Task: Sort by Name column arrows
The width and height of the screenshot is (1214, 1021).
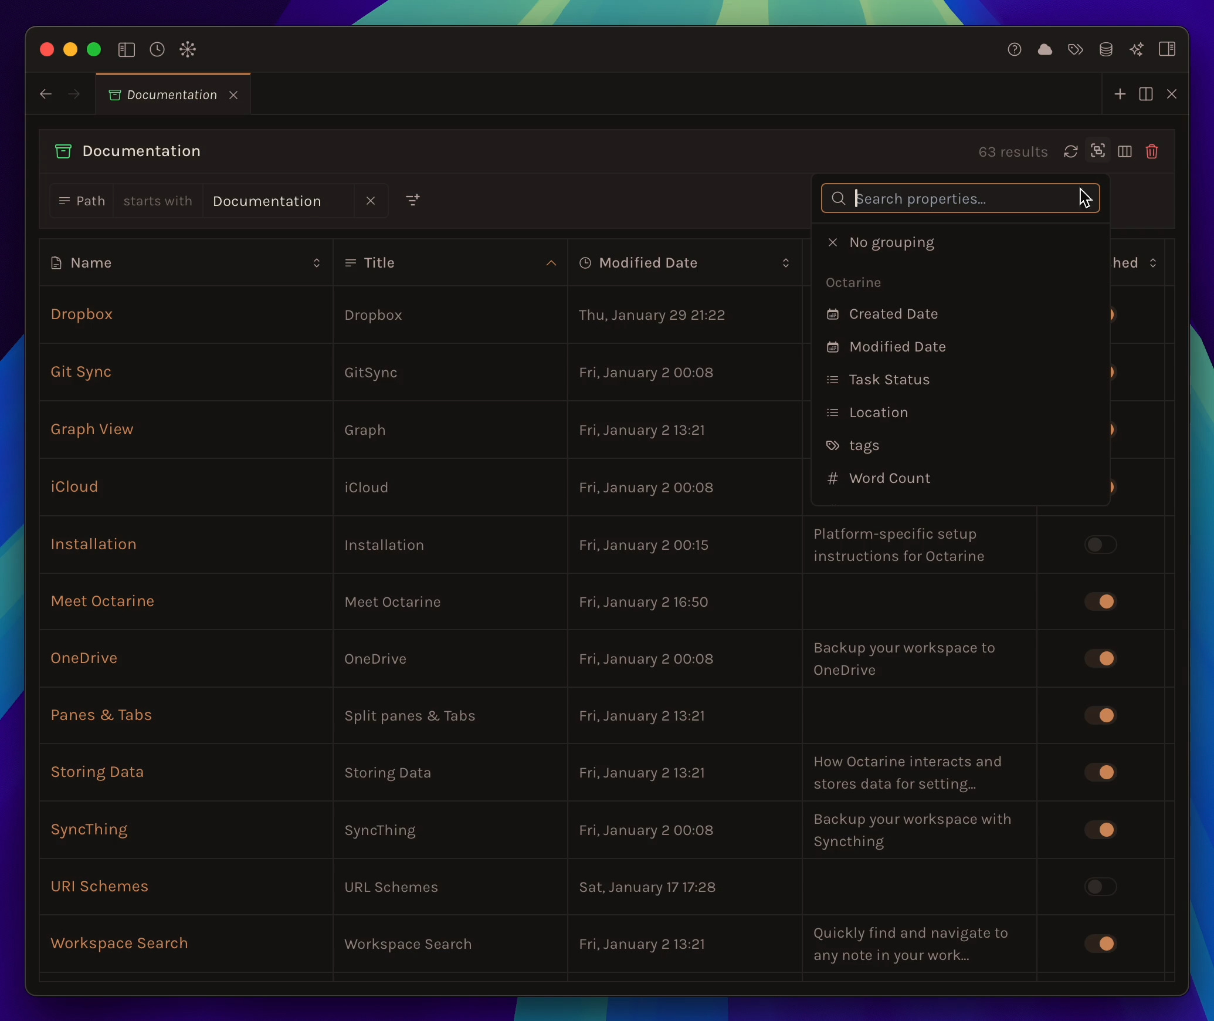Action: [x=317, y=263]
